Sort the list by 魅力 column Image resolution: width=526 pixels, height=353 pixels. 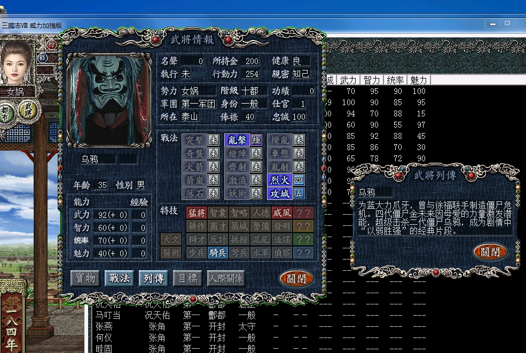tap(419, 80)
